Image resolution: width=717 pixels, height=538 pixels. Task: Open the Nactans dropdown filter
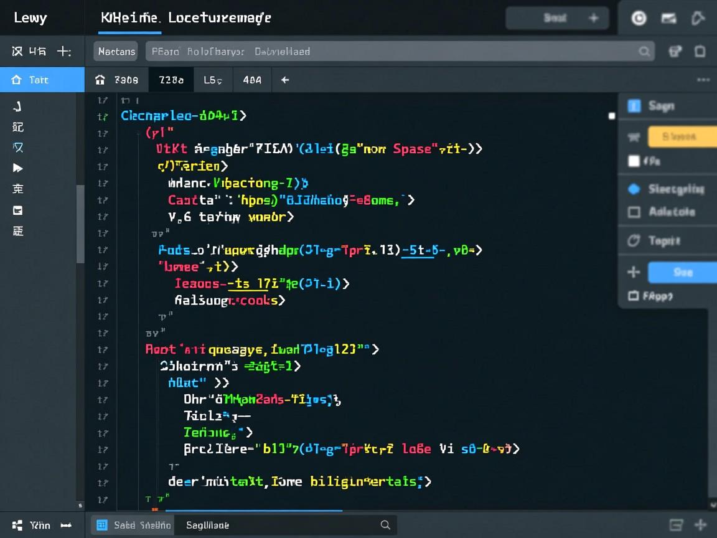[116, 52]
